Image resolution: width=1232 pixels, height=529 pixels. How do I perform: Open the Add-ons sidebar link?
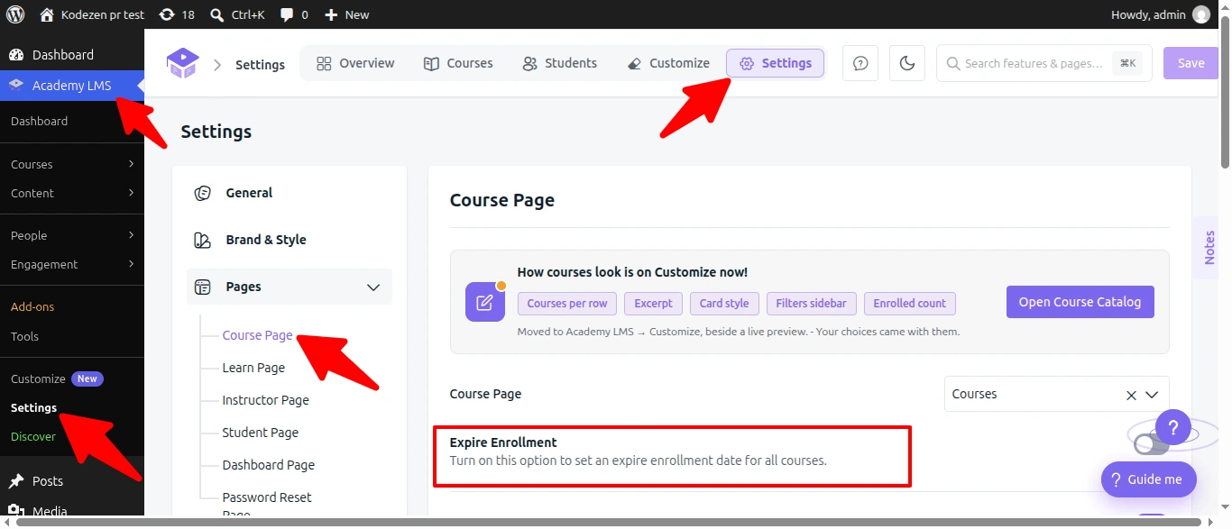(x=32, y=306)
